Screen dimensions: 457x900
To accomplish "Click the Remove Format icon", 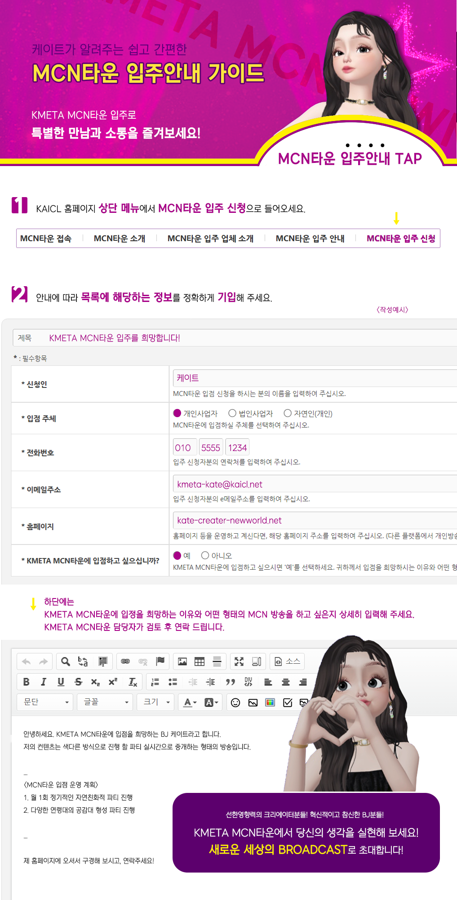I will click(133, 682).
